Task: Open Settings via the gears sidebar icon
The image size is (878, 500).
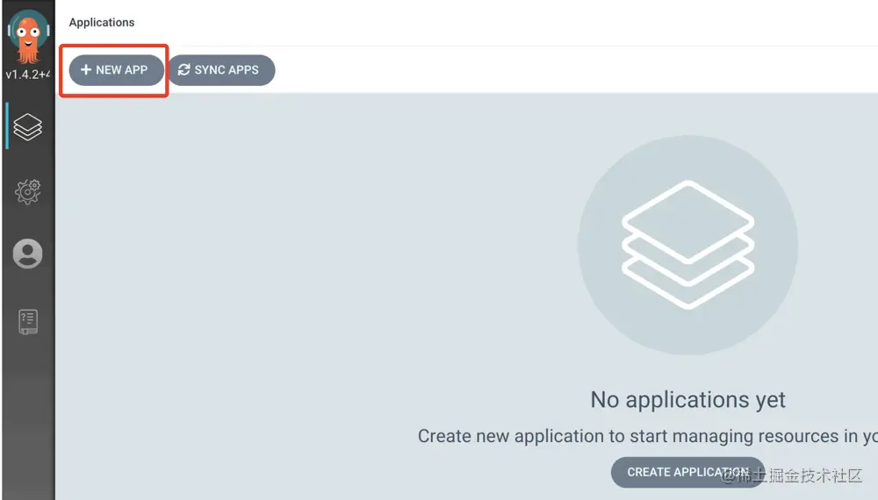Action: pos(27,191)
